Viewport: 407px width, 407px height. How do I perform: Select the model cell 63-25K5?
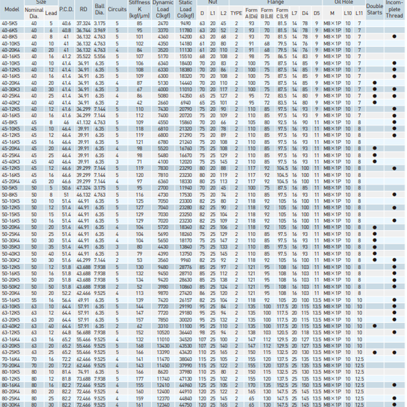[11, 352]
